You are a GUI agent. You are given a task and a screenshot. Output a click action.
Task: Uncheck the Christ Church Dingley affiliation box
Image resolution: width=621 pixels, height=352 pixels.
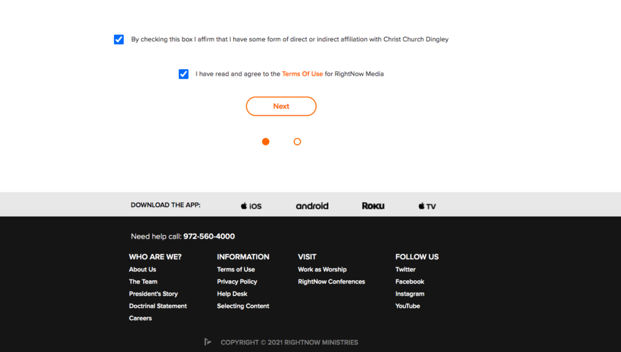tap(119, 39)
